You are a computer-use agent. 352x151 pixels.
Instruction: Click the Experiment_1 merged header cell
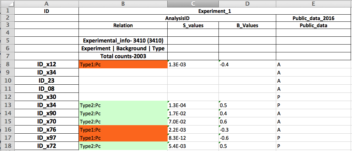[x=215, y=11]
